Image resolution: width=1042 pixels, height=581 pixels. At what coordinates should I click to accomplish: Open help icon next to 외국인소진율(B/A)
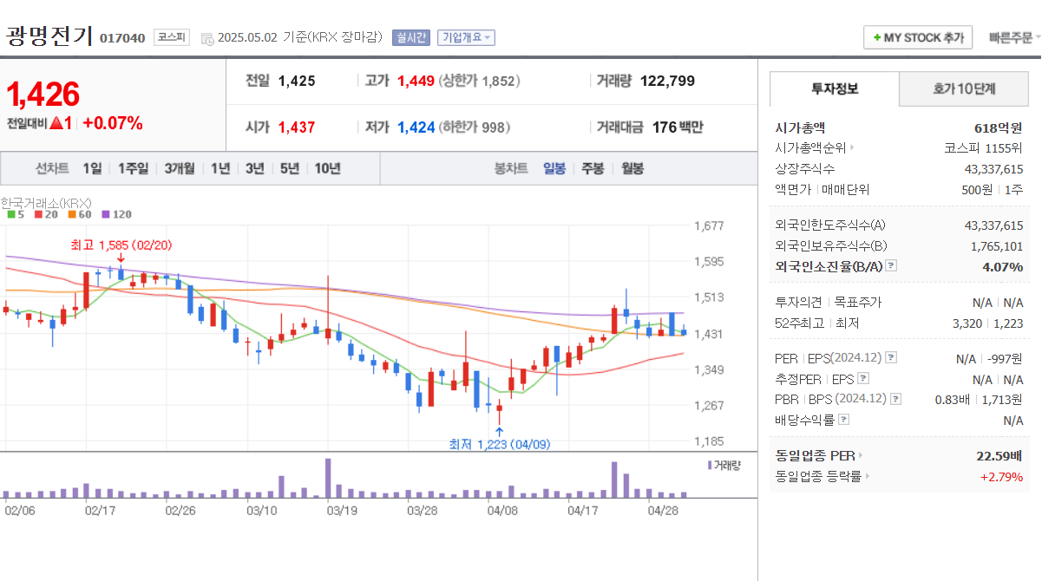tap(891, 267)
